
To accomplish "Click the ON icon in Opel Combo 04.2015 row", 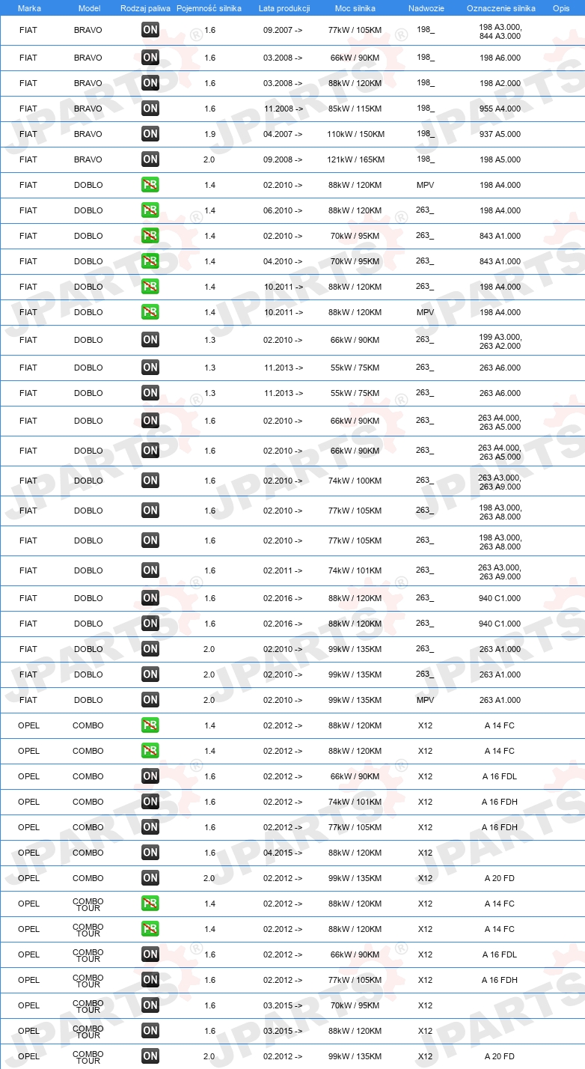I will pyautogui.click(x=150, y=853).
